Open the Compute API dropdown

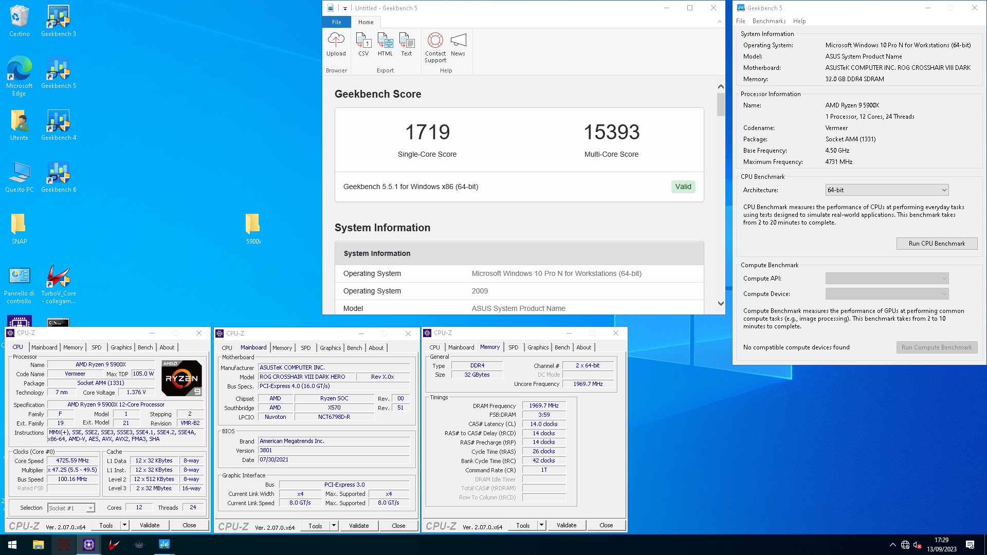(x=887, y=279)
